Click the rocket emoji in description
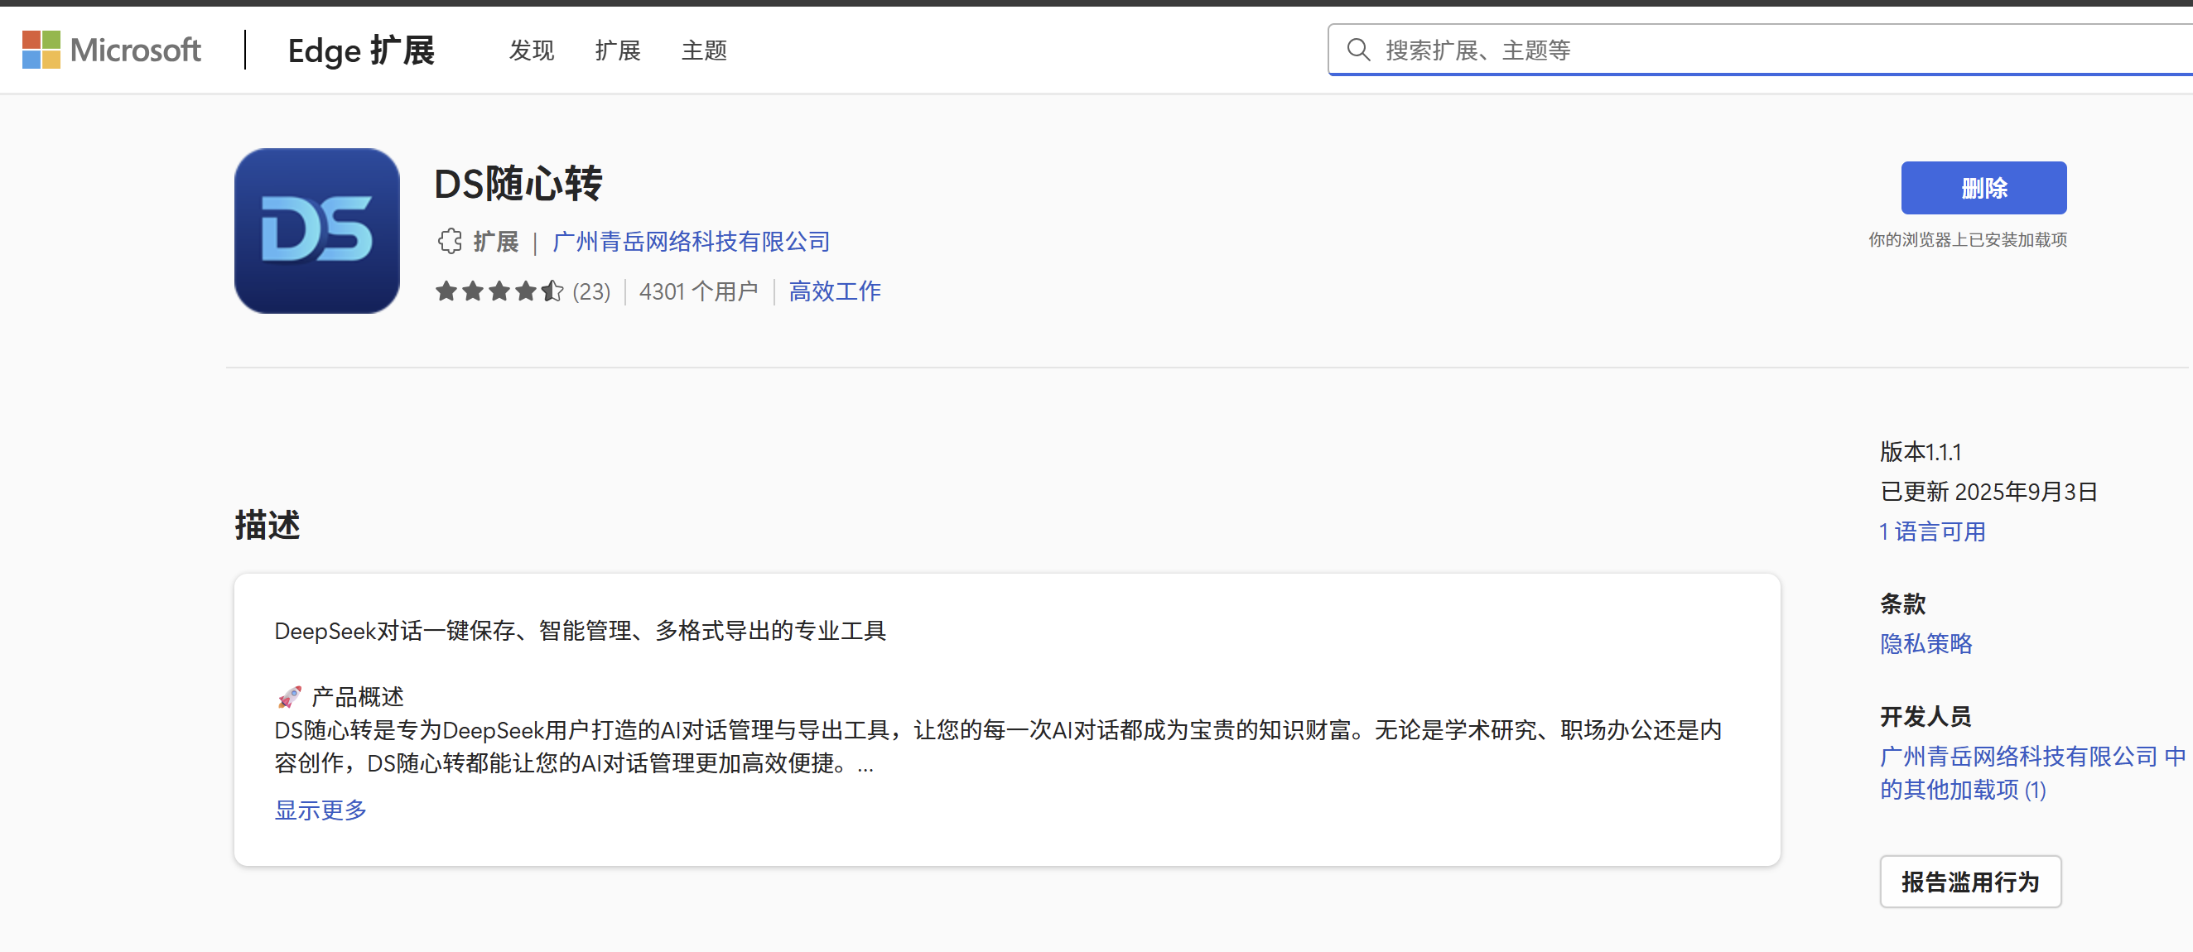This screenshot has width=2193, height=952. (290, 697)
